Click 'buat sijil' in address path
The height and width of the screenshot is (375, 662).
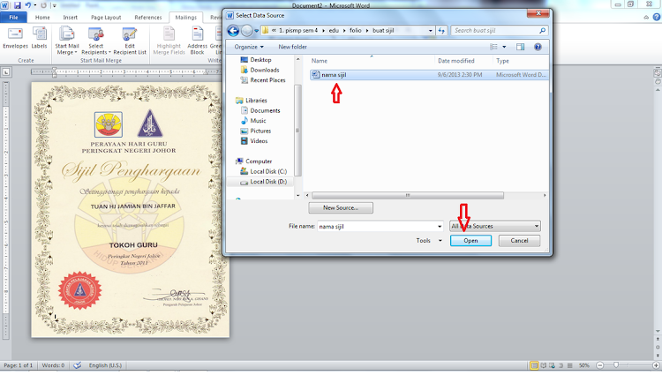pyautogui.click(x=383, y=30)
